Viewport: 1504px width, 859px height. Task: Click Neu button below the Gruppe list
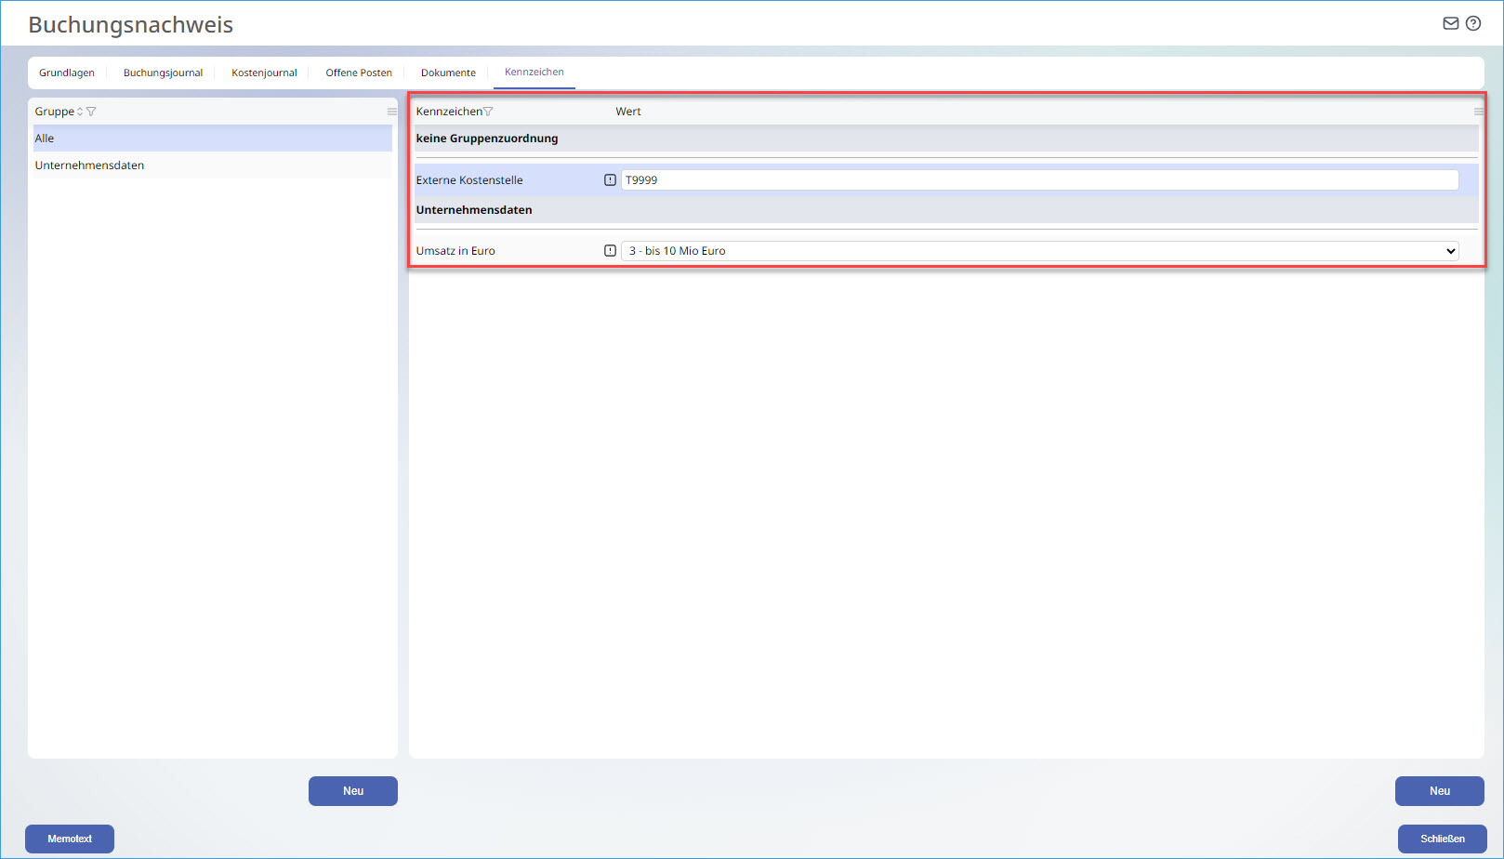(353, 791)
